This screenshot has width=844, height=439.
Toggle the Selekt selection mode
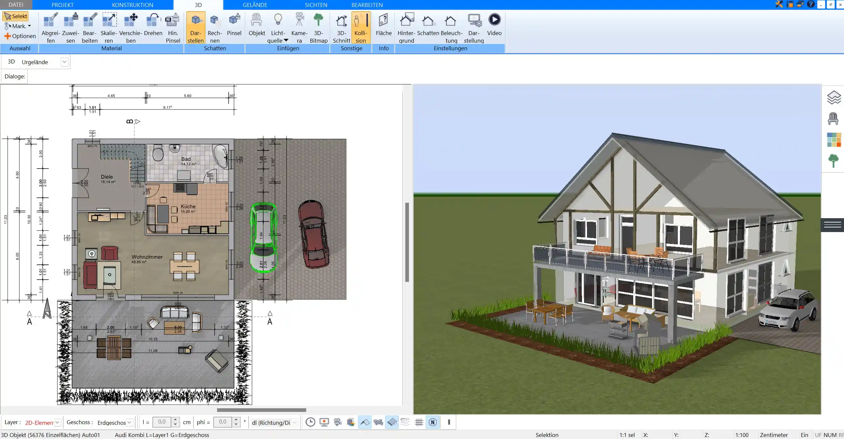pyautogui.click(x=16, y=16)
